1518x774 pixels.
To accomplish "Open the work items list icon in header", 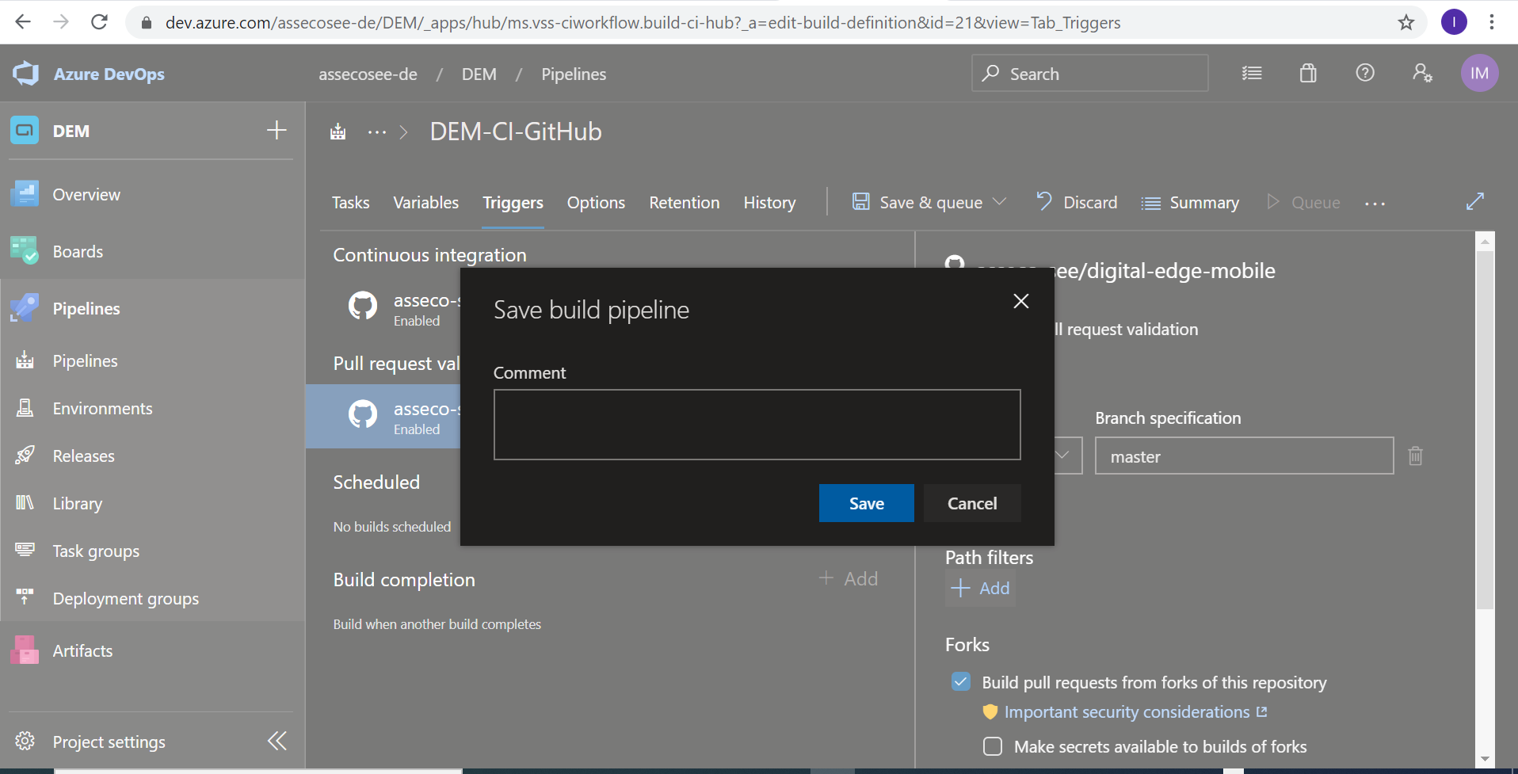I will (x=1252, y=74).
